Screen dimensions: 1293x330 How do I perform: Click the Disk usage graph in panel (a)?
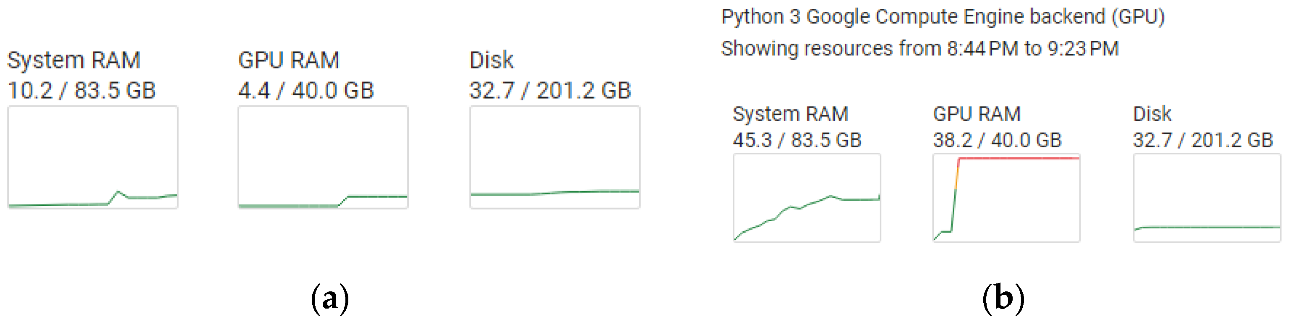pos(555,157)
